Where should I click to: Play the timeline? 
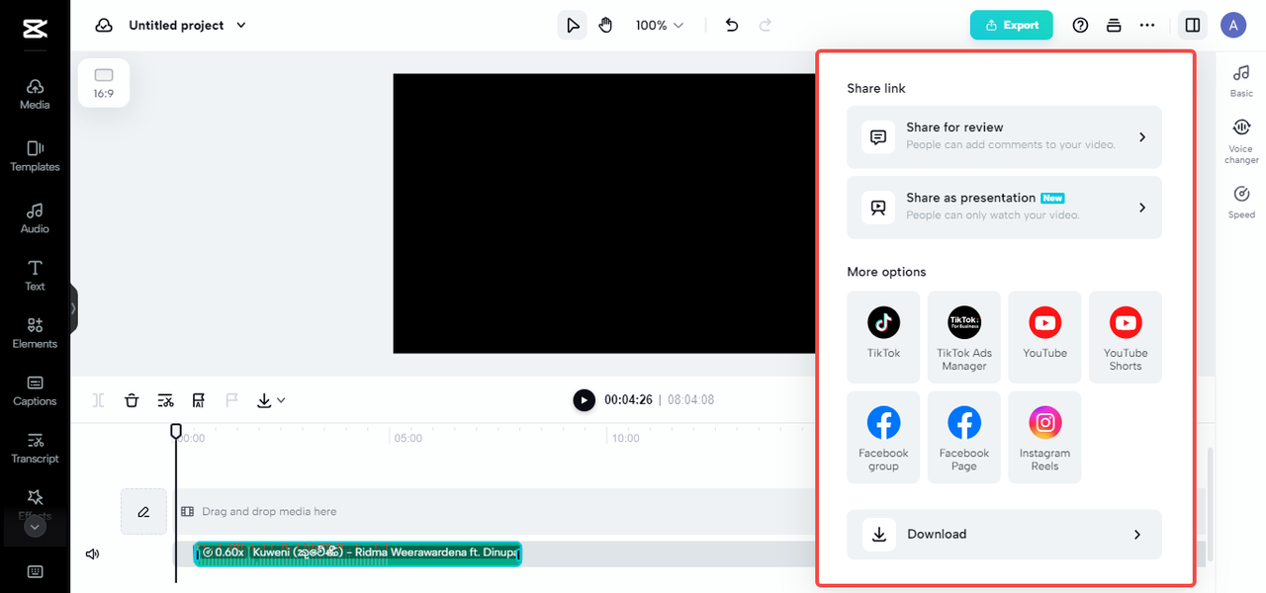(585, 400)
